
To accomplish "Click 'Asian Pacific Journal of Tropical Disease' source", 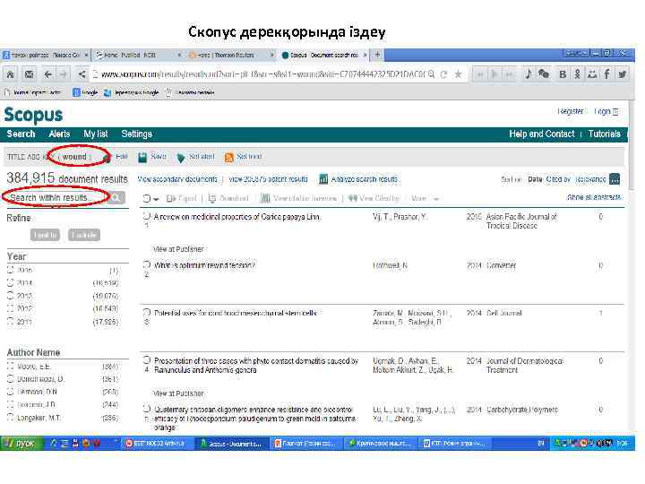I will [x=521, y=221].
